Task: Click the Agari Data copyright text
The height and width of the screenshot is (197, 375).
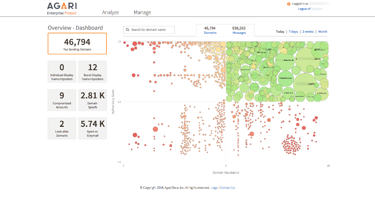Action: point(175,188)
